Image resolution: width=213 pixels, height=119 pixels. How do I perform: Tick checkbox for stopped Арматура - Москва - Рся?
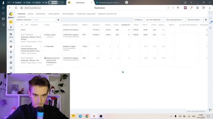17,58
